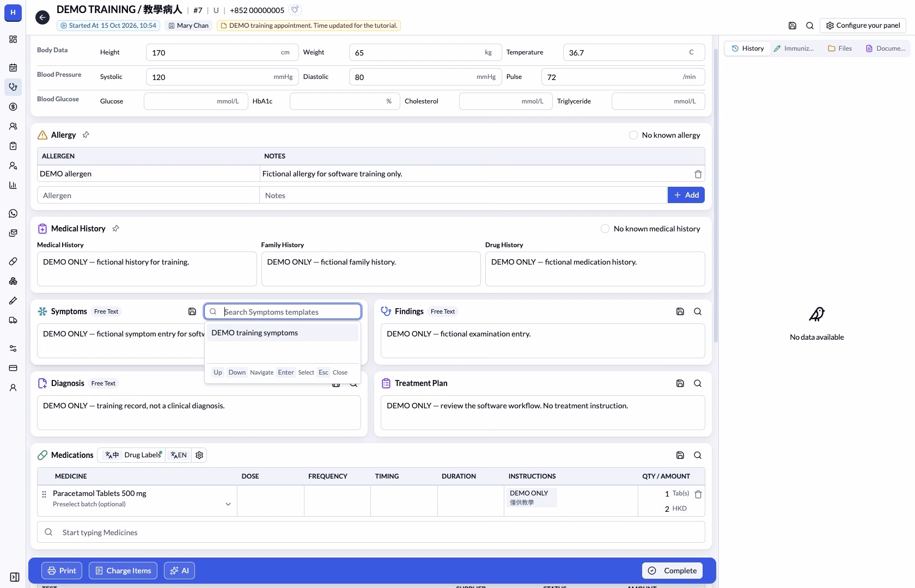This screenshot has width=915, height=588.
Task: Focus the Search Symptoms templates field
Action: 283,311
